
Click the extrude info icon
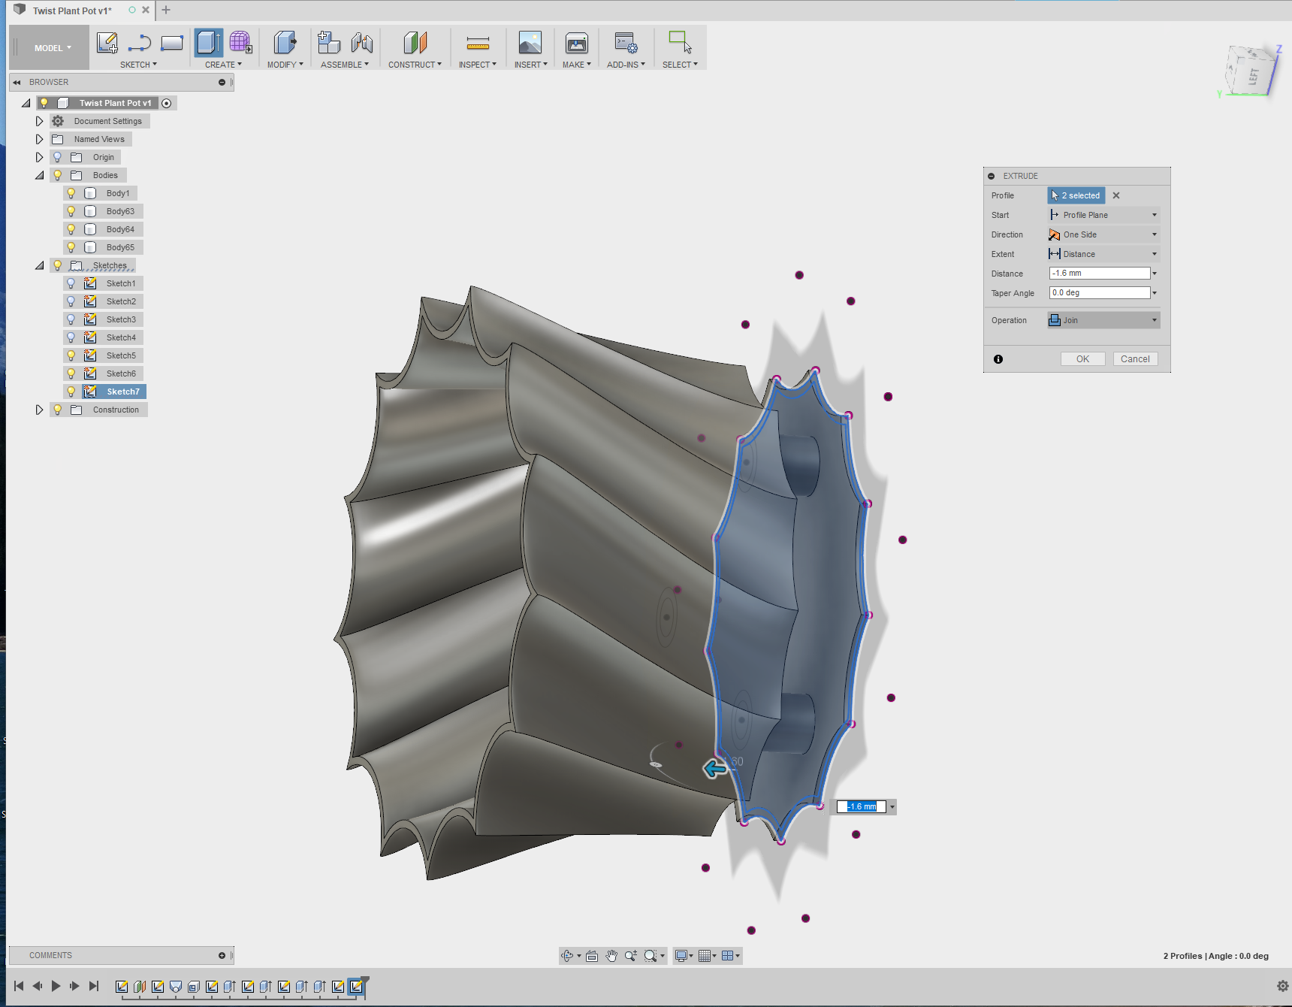(x=998, y=359)
